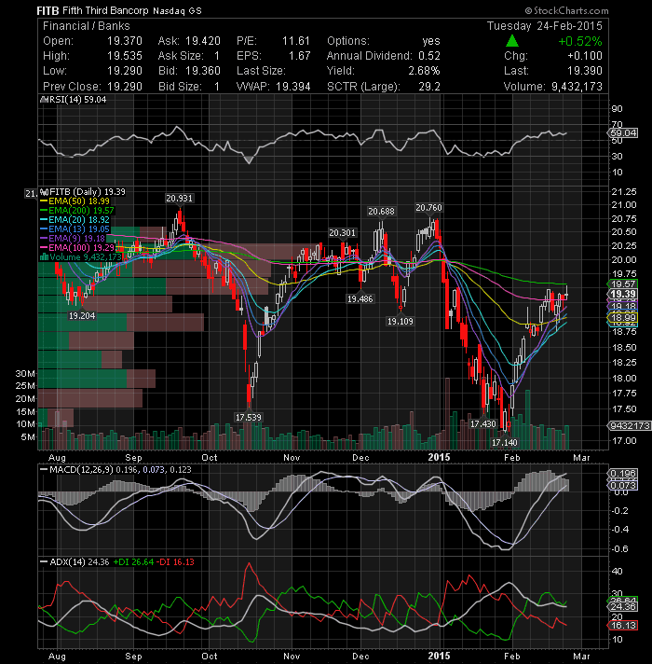Click the date Tuesday 24-Feb-2015
The image size is (652, 664).
click(545, 26)
